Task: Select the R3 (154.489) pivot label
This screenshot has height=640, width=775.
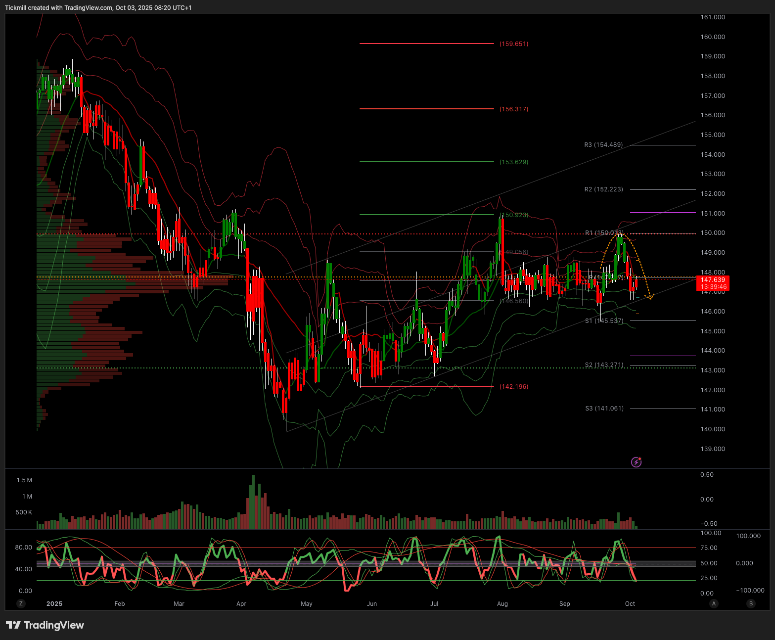Action: point(603,145)
